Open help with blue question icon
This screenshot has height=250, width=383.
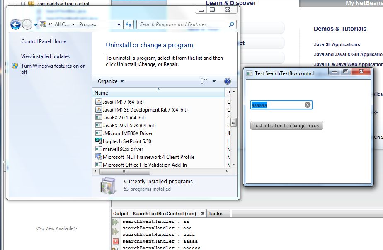pyautogui.click(x=228, y=81)
